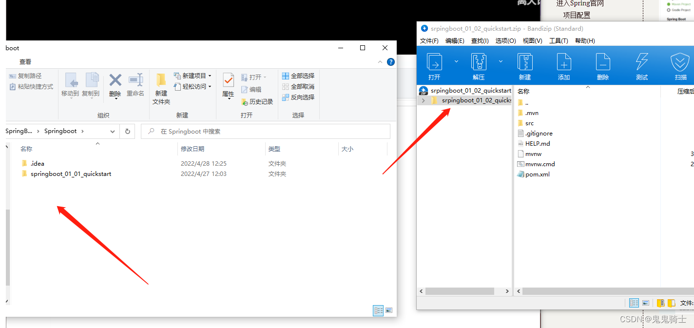Select the HELP.md file in Bandizip
The height and width of the screenshot is (328, 694).
(x=534, y=144)
